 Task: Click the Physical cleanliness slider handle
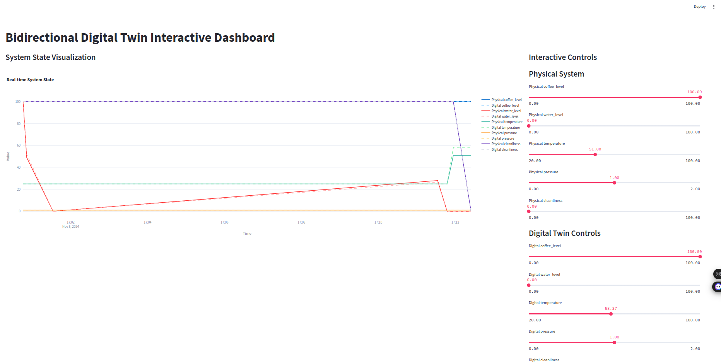[x=529, y=212]
